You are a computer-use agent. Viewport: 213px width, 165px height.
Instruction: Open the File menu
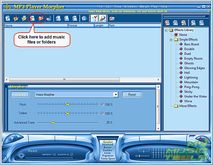pos(100,7)
